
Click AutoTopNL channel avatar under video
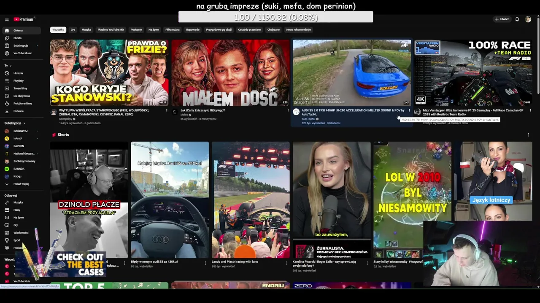296,112
